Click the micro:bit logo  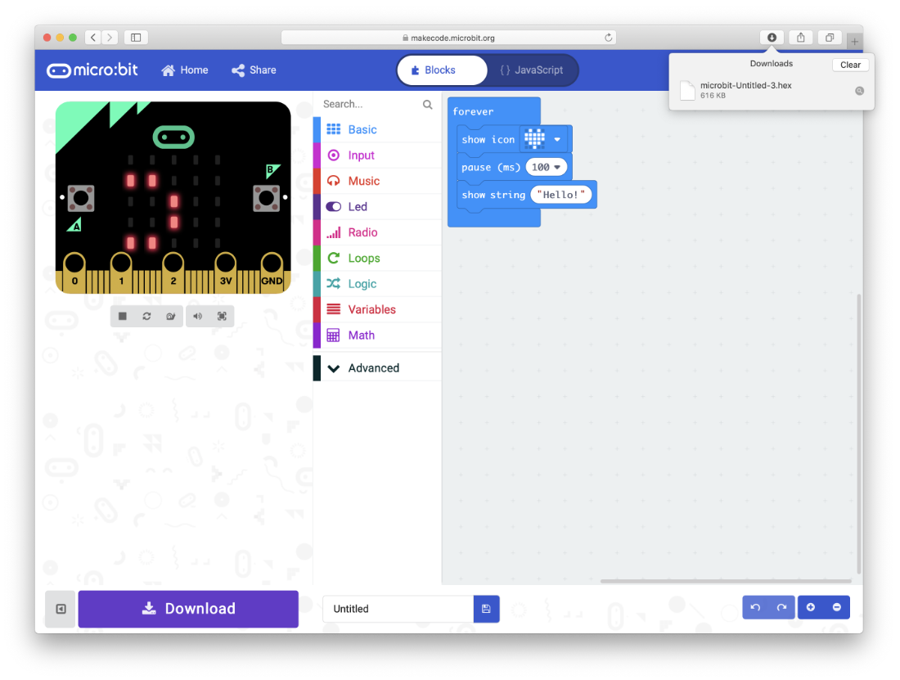(92, 70)
